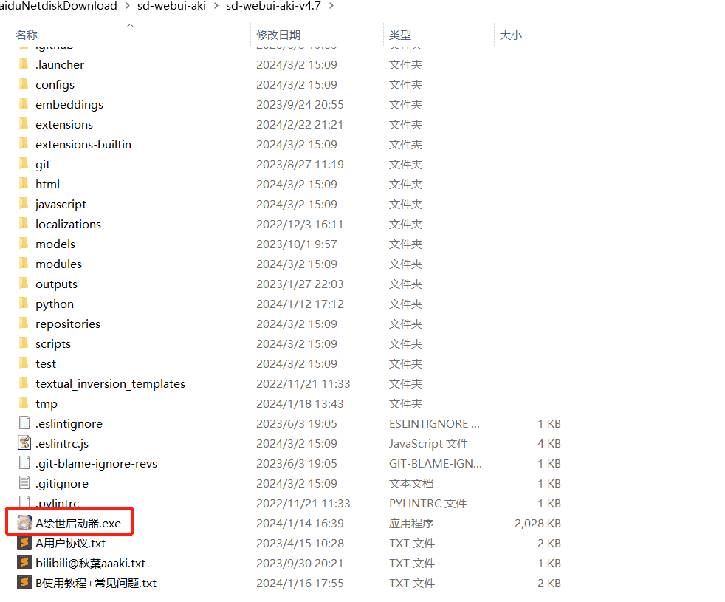Click the bilibili@秋葉aaaki.txt file icon

[x=24, y=563]
